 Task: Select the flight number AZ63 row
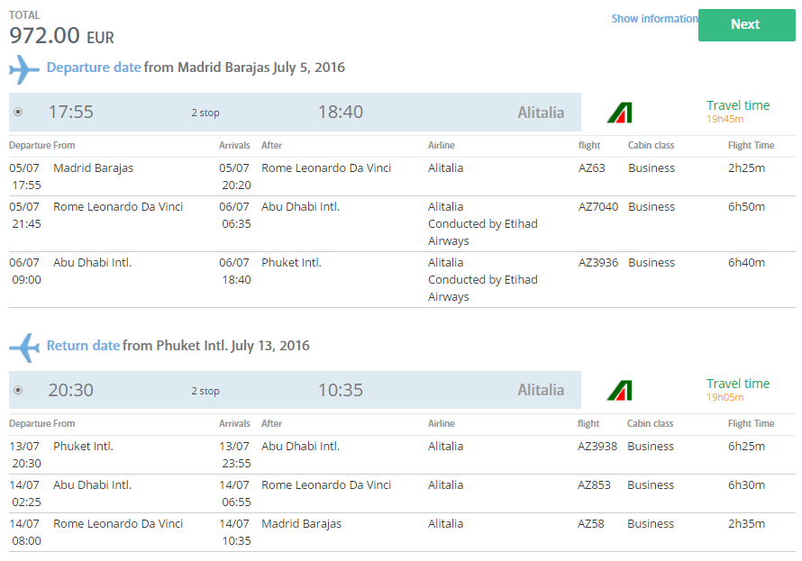pos(402,176)
